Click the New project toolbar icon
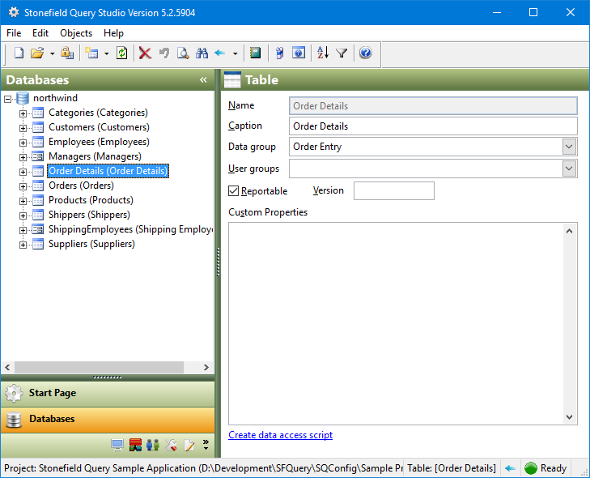 [x=19, y=53]
